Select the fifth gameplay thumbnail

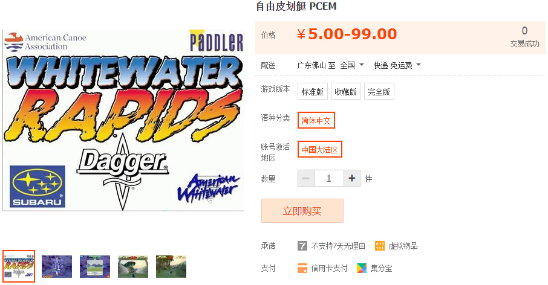(171, 266)
